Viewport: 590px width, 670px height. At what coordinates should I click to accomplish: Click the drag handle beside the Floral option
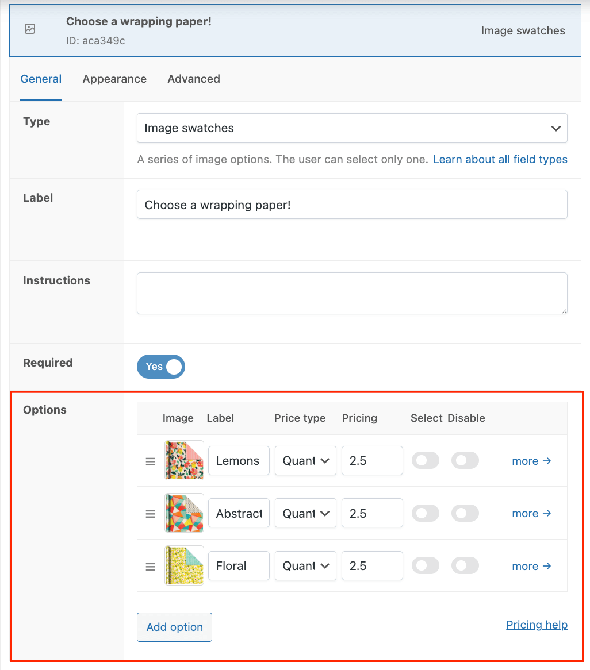click(x=150, y=565)
